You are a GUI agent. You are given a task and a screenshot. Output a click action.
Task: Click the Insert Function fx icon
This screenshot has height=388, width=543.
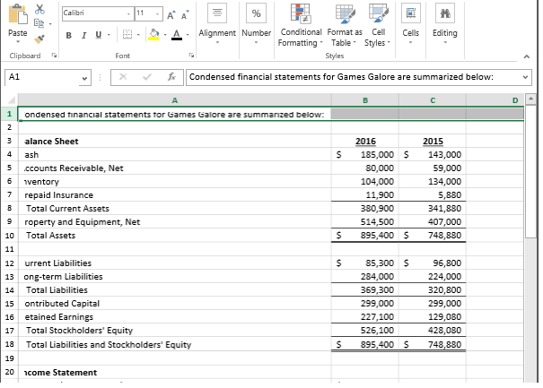click(171, 77)
